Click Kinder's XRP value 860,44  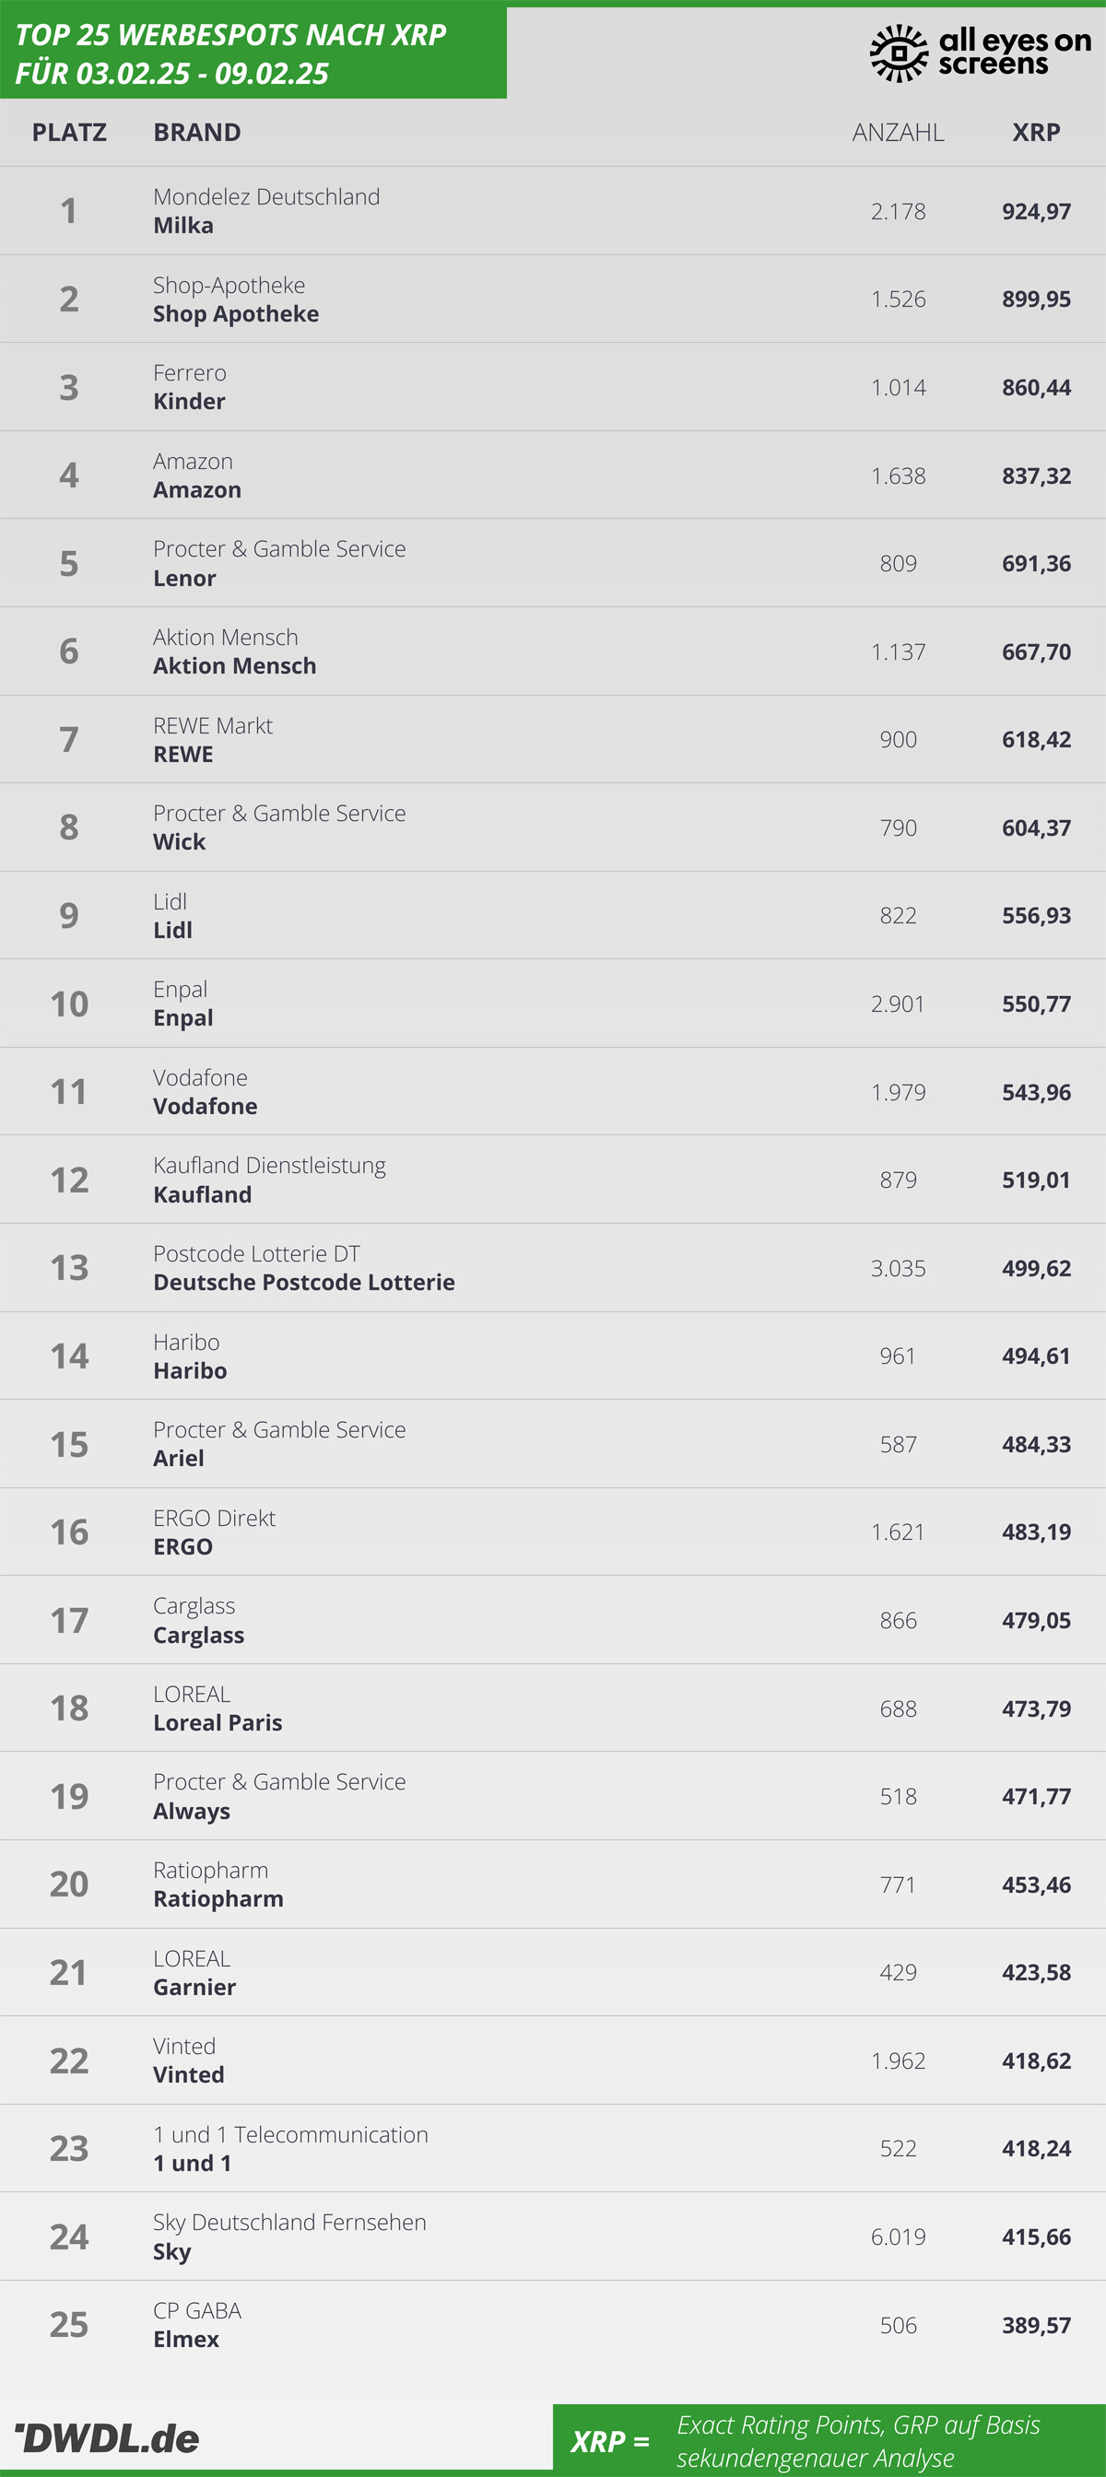[x=1036, y=388]
